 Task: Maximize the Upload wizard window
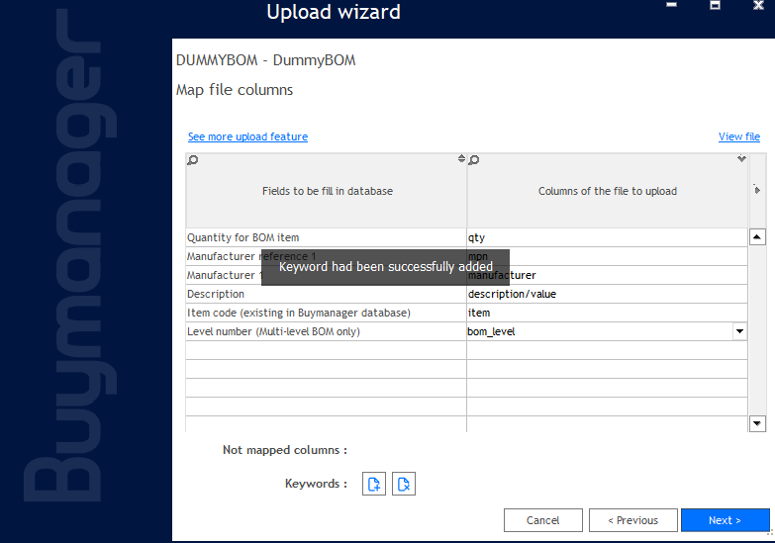pyautogui.click(x=715, y=5)
